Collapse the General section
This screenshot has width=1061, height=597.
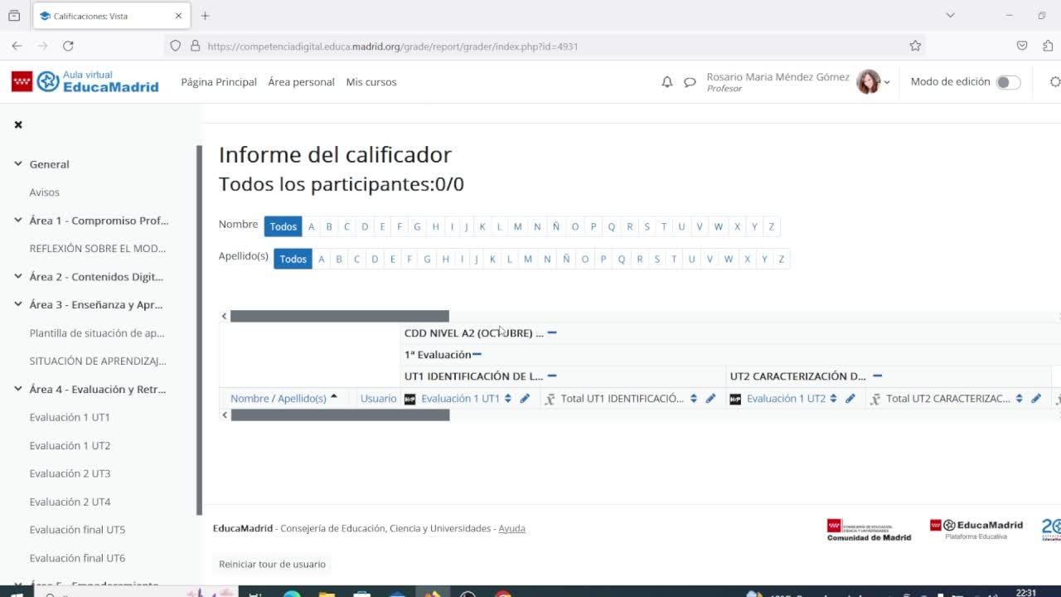click(18, 164)
